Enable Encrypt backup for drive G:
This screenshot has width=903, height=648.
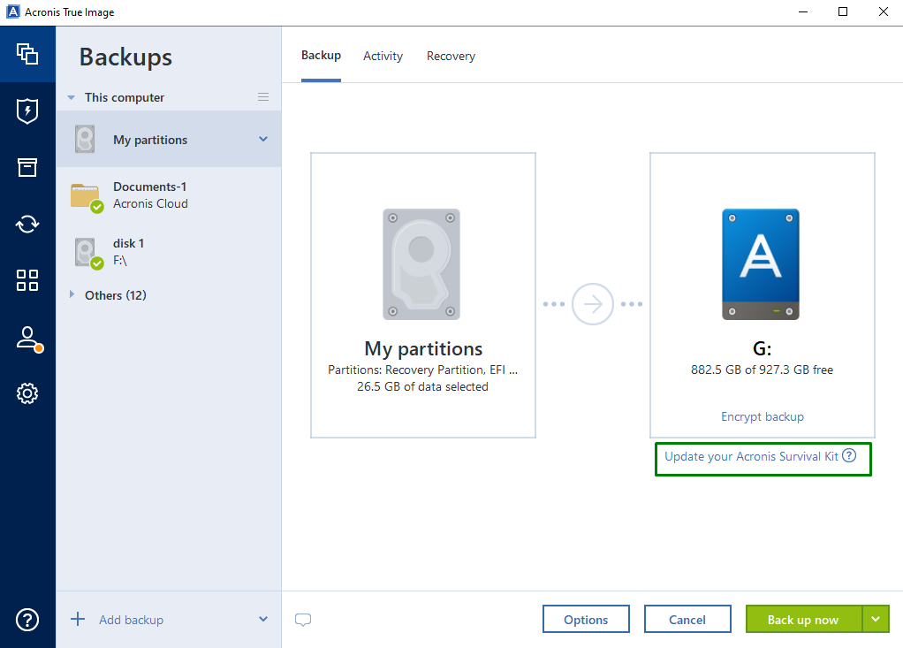762,416
